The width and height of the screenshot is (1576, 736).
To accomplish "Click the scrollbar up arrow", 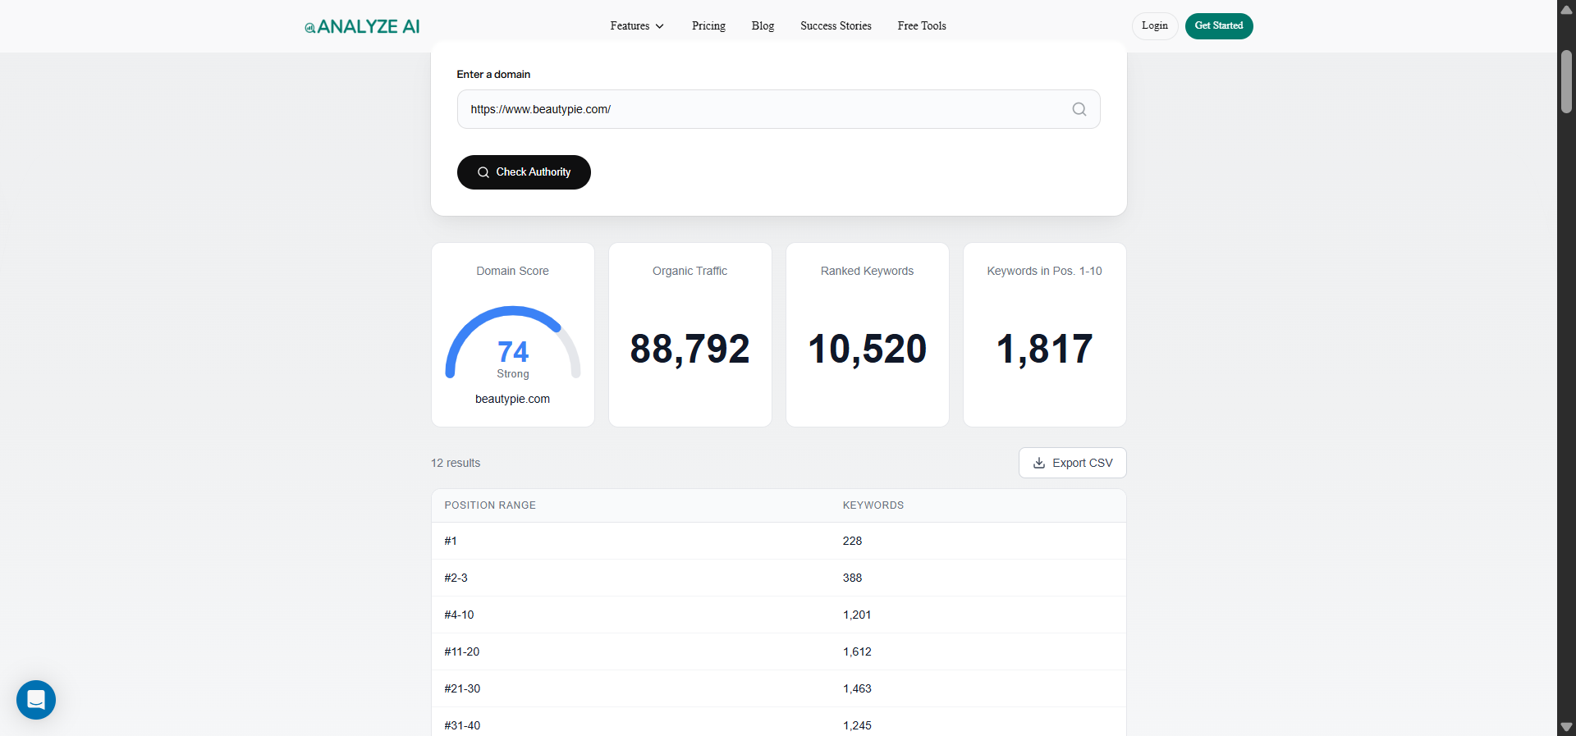I will pos(1566,9).
